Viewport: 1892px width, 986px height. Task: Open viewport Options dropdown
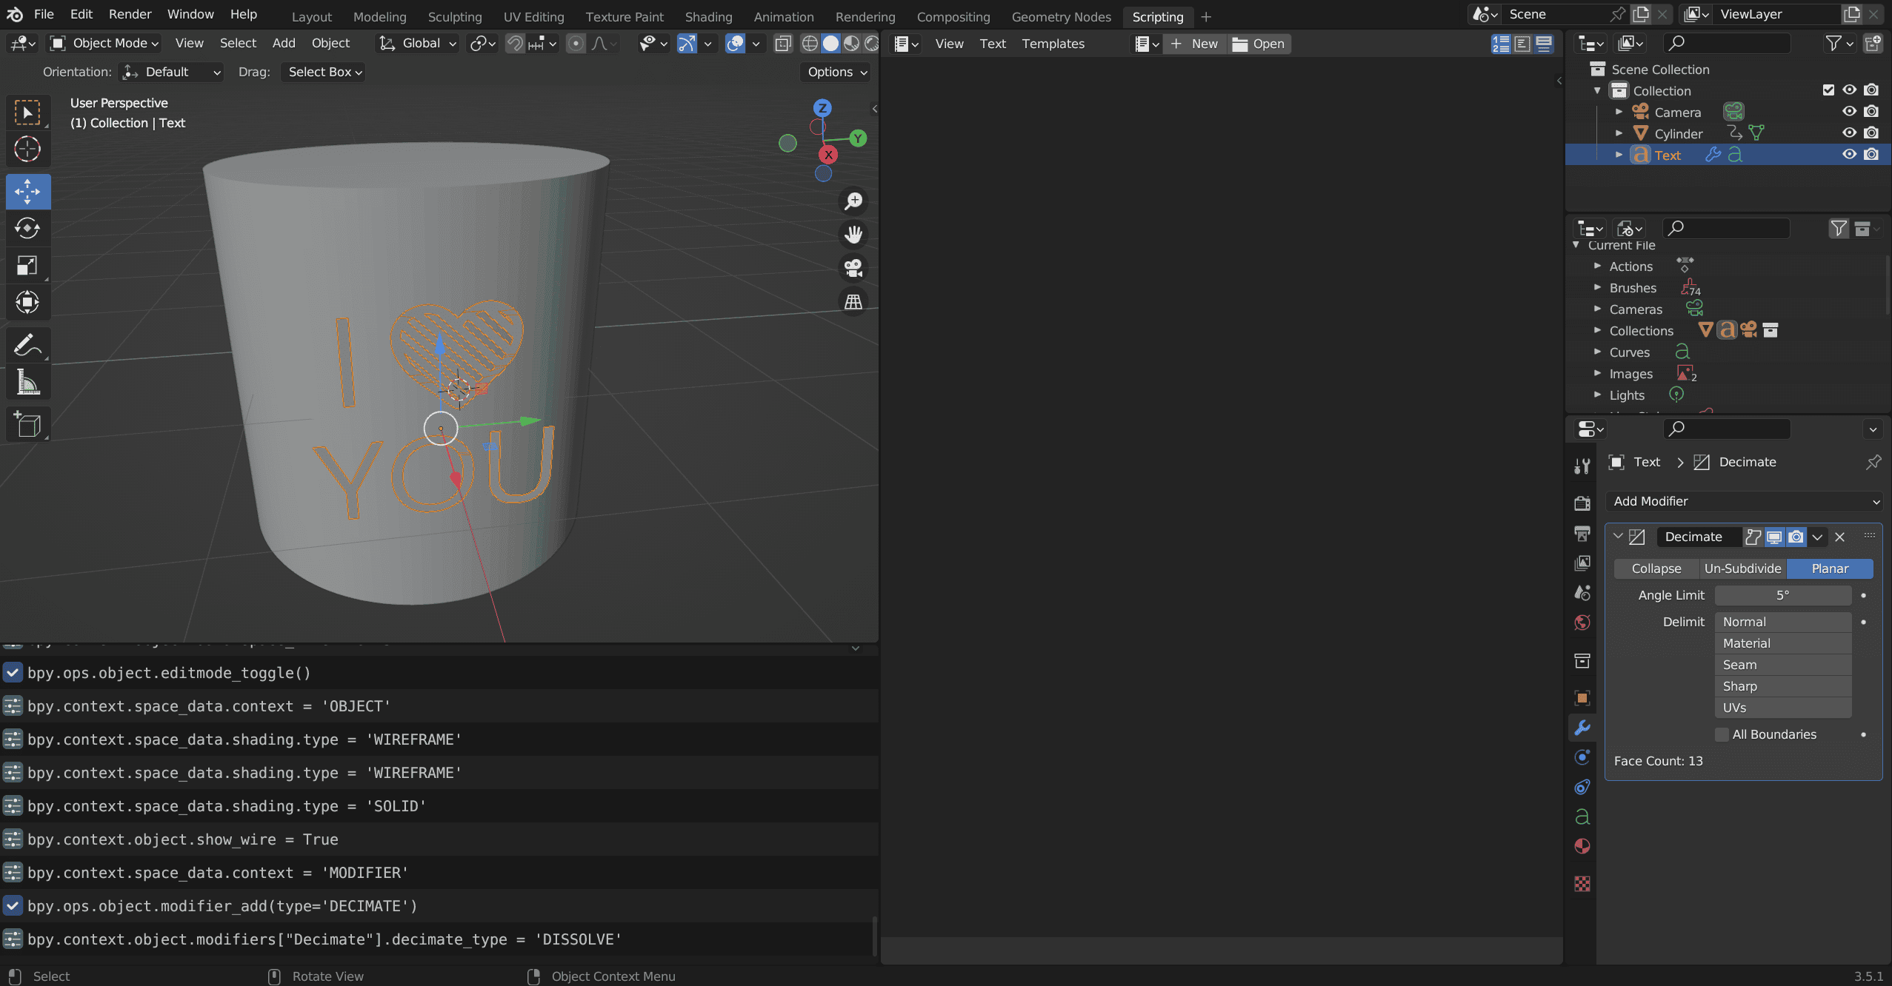click(x=836, y=72)
